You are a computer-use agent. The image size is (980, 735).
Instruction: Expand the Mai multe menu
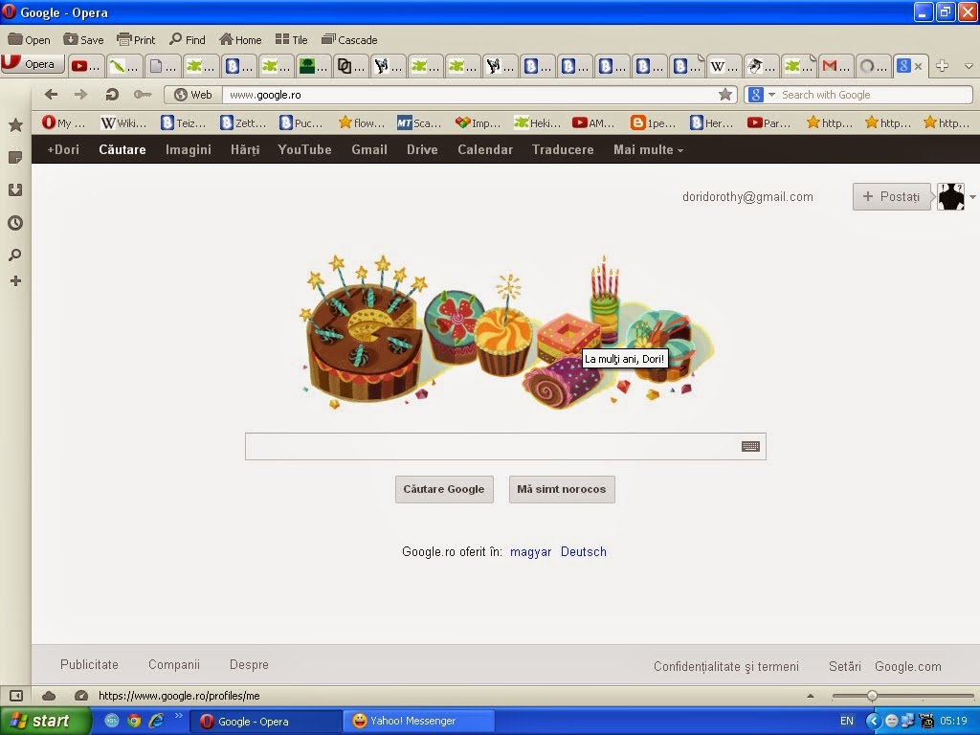pos(648,150)
